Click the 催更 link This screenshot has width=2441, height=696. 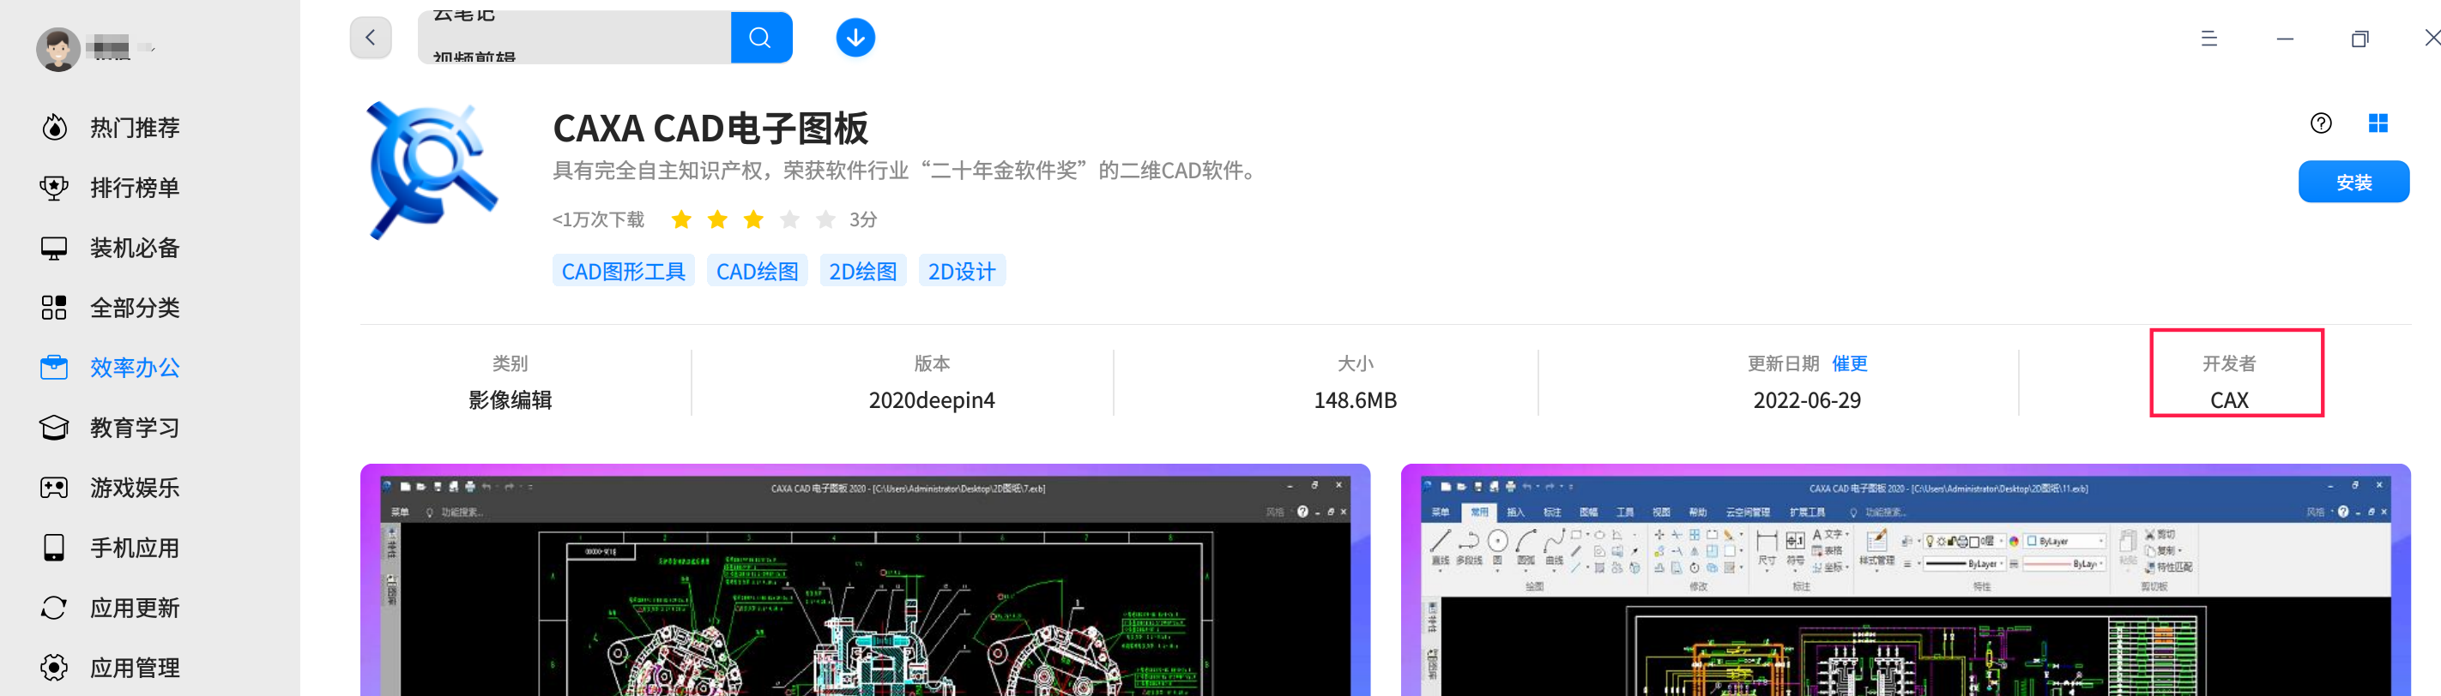1850,363
